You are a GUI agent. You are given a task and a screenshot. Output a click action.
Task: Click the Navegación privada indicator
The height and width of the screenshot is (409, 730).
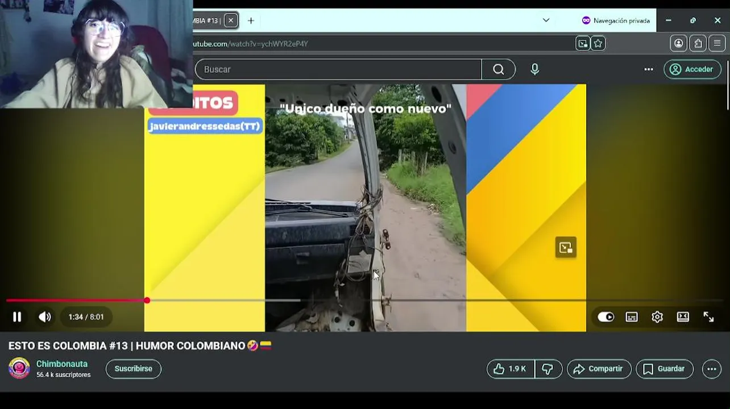click(x=616, y=20)
